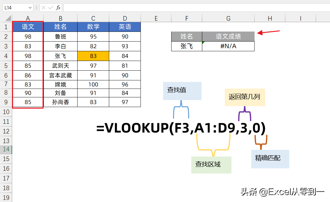Screen dimensions: 330x202
Task: Select the cell containing 张飞 in column F
Action: (186, 46)
